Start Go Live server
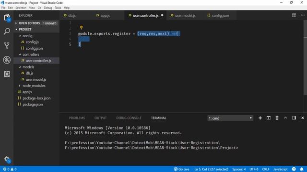 click(181, 169)
